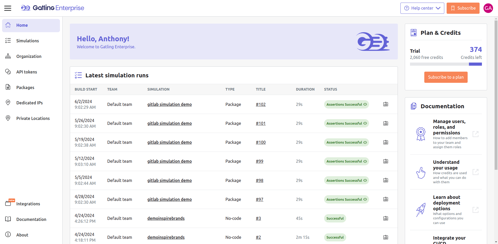Open Integrations from the sidebar

[x=28, y=204]
